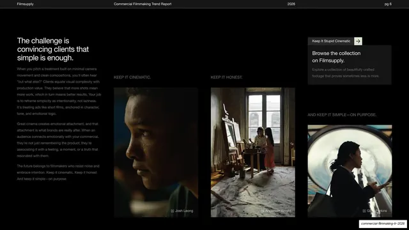409x230 pixels.
Task: Open the close-up face portrait photo
Action: pos(156,152)
